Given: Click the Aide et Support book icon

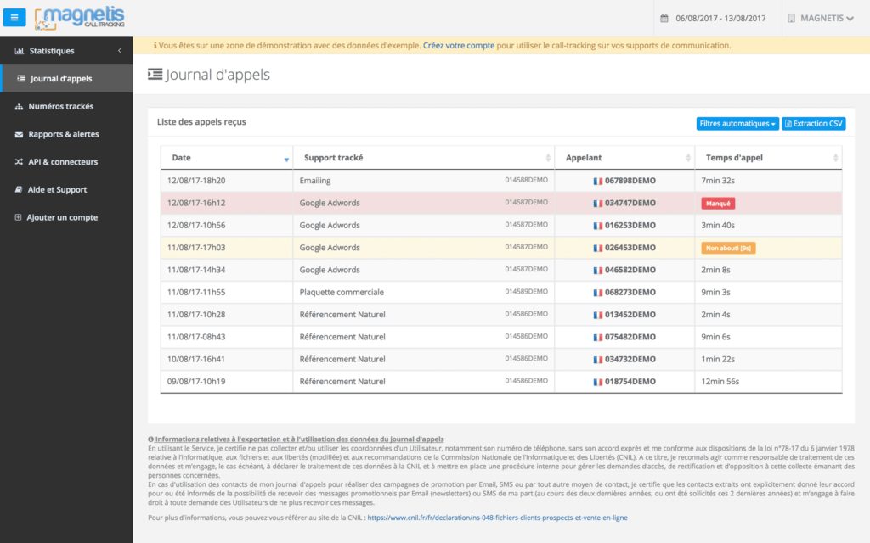Looking at the screenshot, I should coord(19,189).
